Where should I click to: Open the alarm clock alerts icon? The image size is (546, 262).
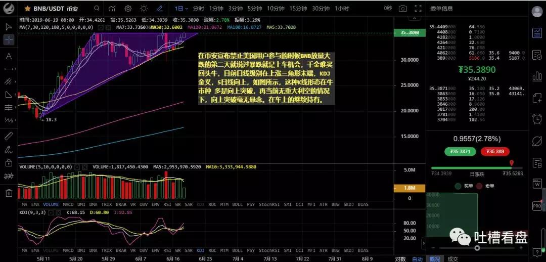[537, 119]
